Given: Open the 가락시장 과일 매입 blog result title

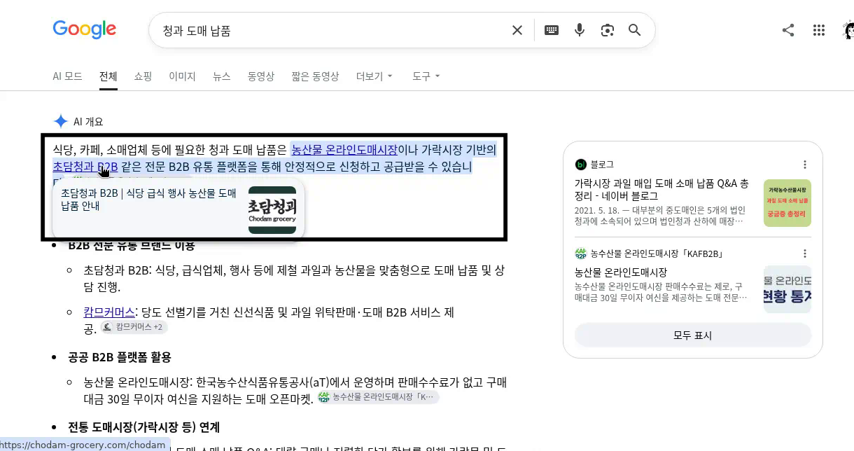Looking at the screenshot, I should point(661,189).
